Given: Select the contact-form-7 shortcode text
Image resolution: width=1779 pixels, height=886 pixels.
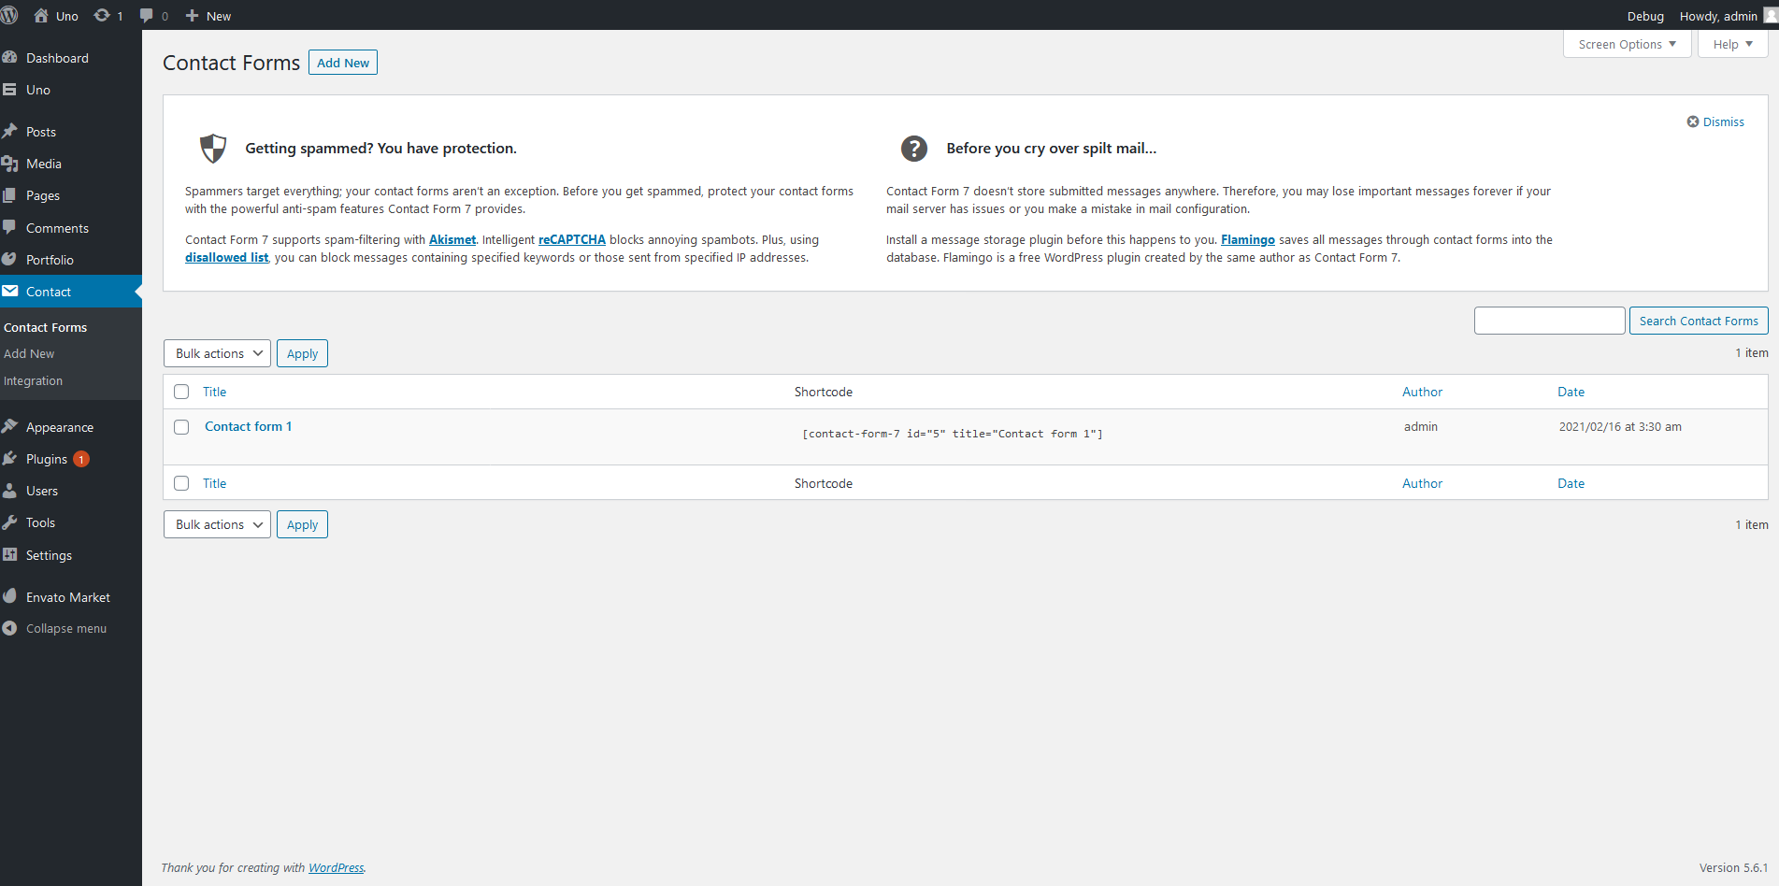Looking at the screenshot, I should (953, 434).
